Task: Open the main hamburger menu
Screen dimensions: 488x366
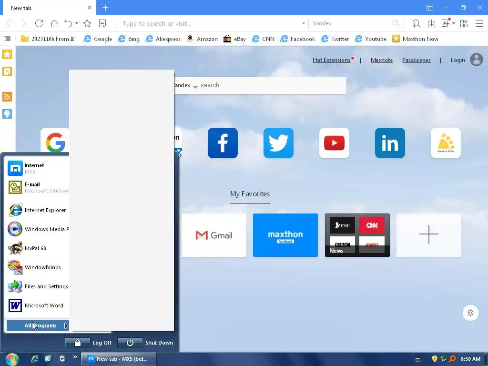Action: click(x=479, y=23)
